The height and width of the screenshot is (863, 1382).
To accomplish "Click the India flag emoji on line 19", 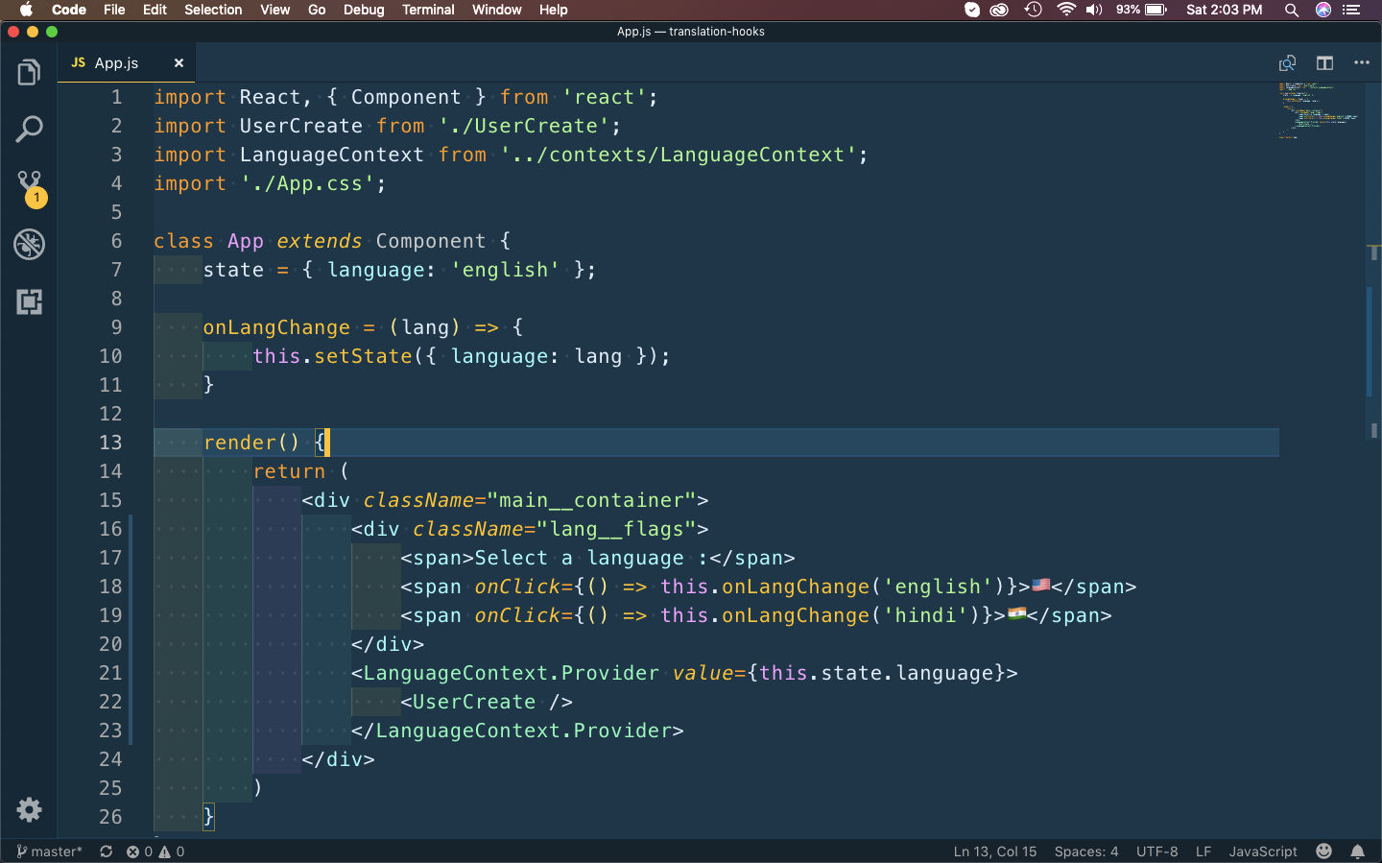I will click(x=1016, y=613).
